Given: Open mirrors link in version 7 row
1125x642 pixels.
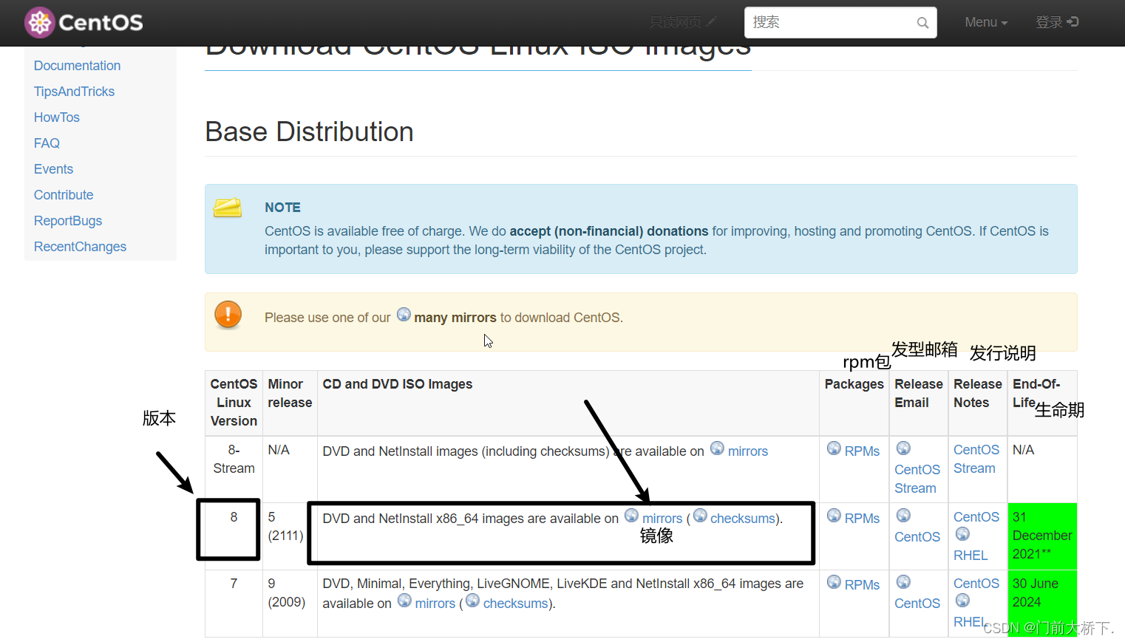Looking at the screenshot, I should [435, 604].
